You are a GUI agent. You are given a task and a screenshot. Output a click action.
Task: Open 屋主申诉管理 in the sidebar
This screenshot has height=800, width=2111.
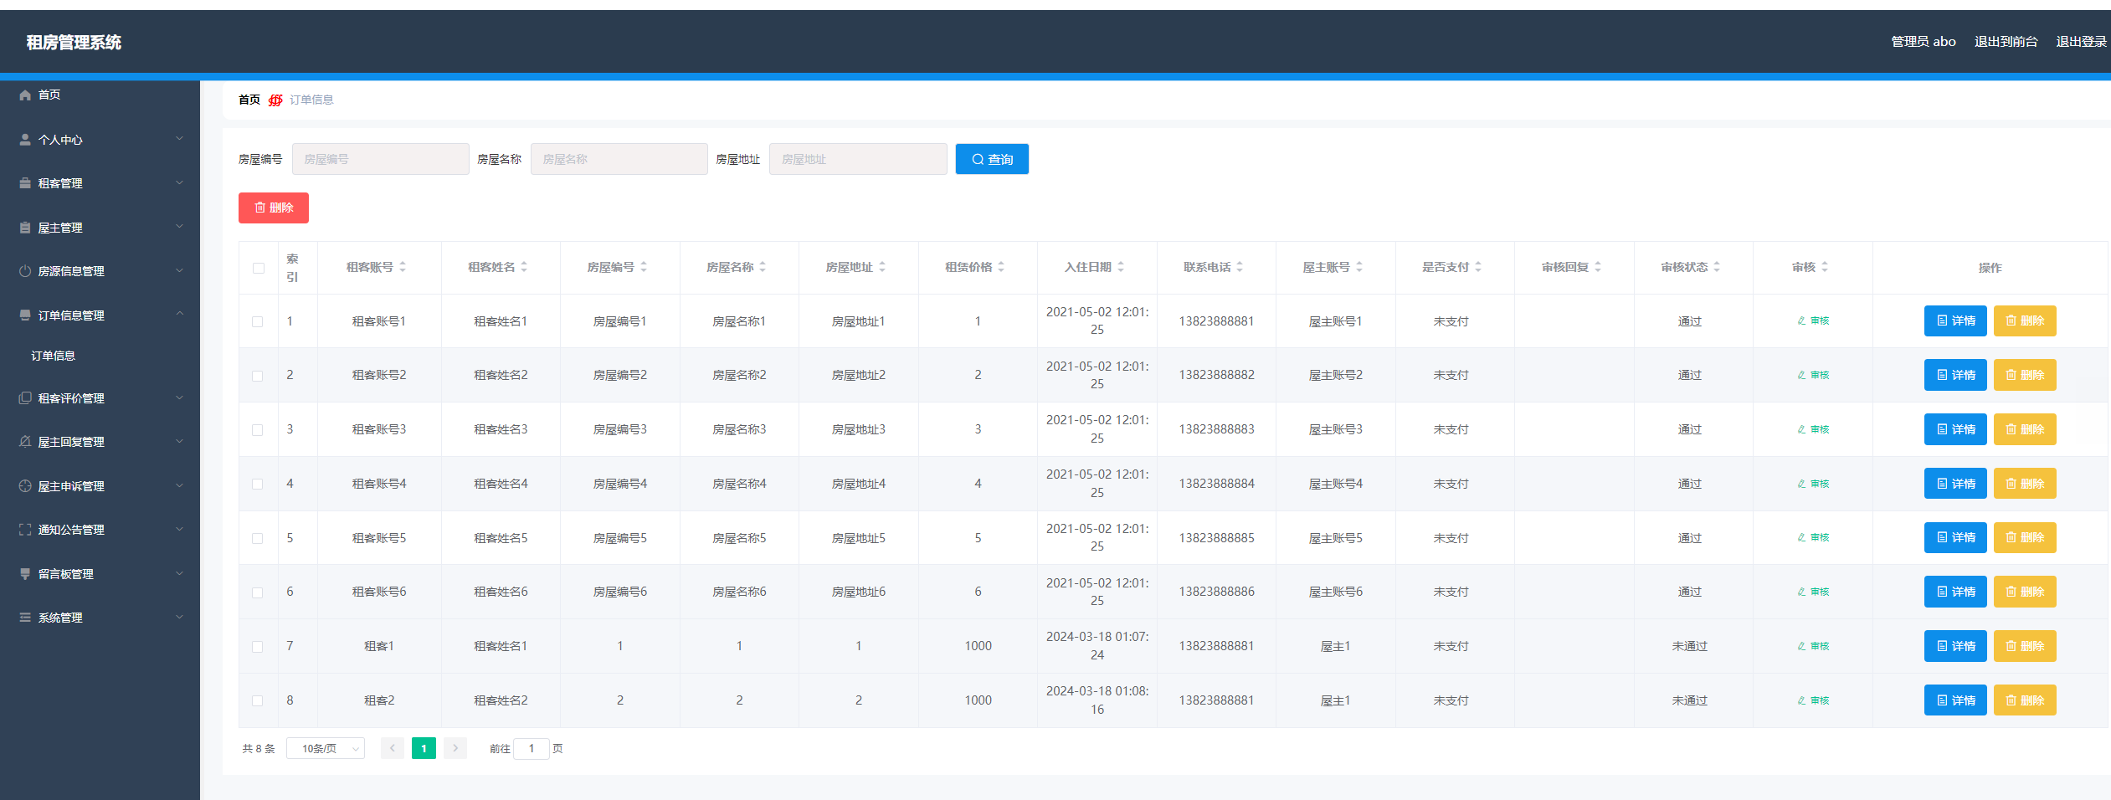100,486
